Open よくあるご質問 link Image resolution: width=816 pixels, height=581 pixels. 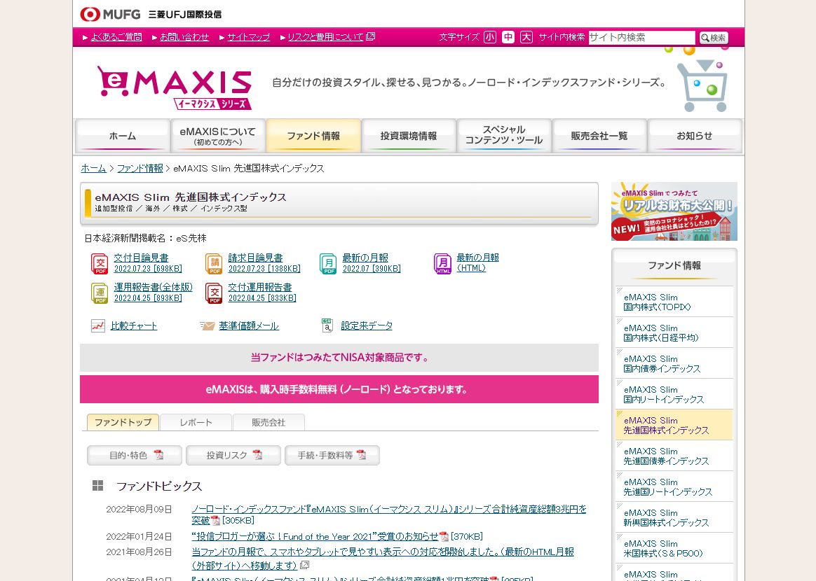pyautogui.click(x=116, y=37)
